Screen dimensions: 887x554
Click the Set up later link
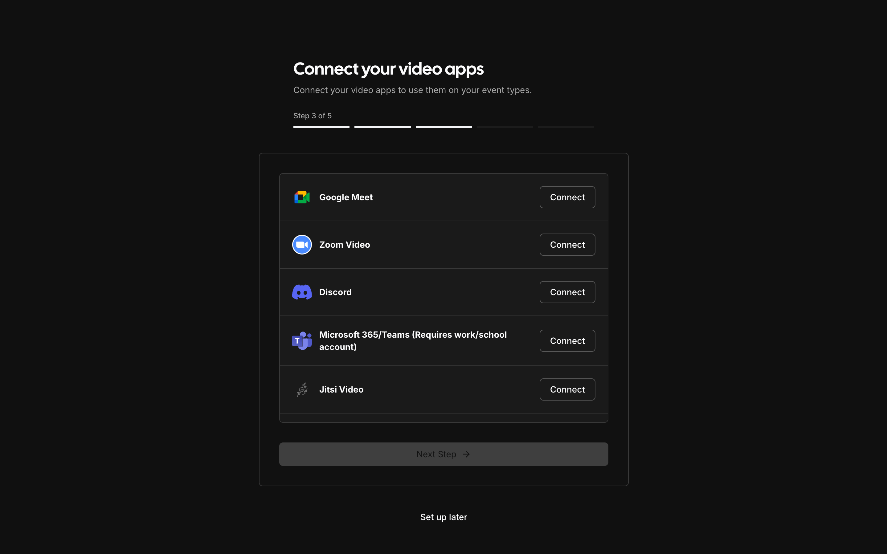coord(443,517)
